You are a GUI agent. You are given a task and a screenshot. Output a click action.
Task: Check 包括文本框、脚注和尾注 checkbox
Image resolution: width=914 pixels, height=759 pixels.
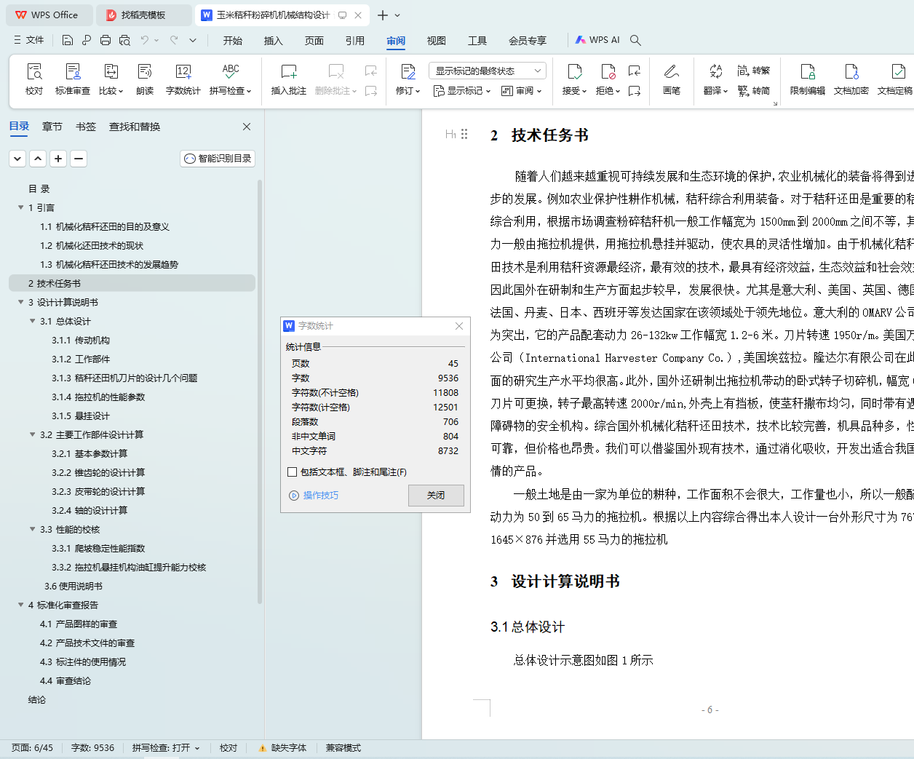293,472
